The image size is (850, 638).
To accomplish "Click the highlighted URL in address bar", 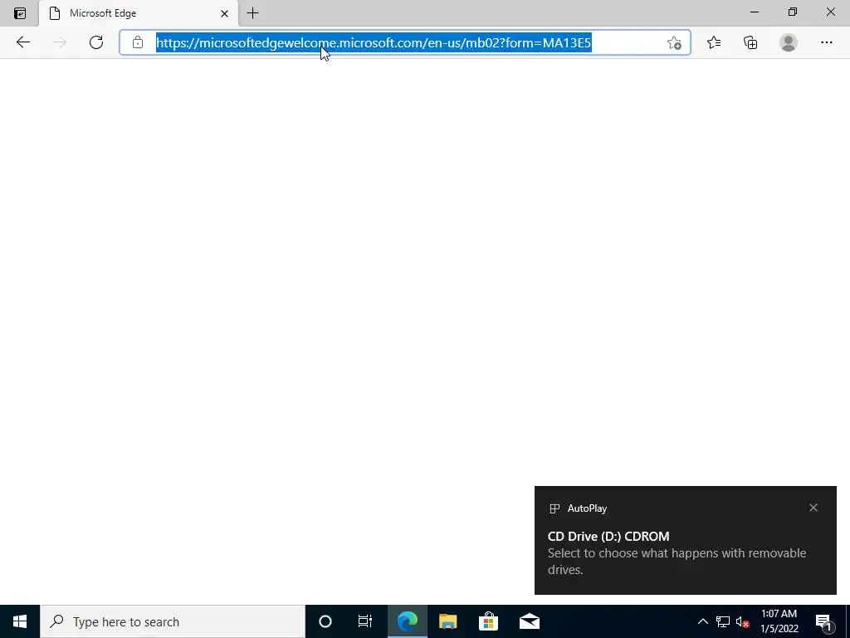I will click(x=374, y=43).
